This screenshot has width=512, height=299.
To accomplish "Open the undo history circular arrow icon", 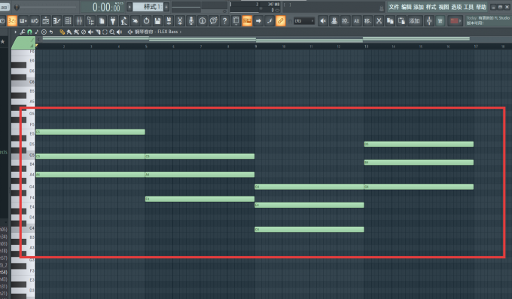I will pos(146,21).
